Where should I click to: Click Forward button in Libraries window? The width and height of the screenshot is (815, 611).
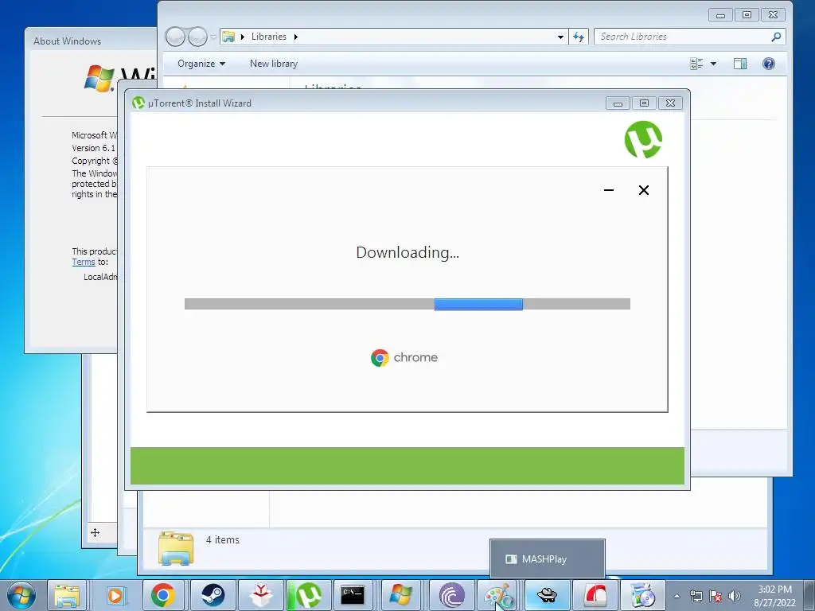point(197,37)
